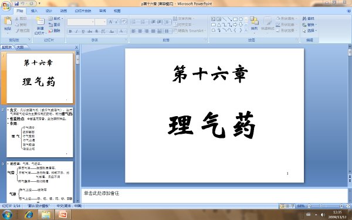This screenshot has height=220, width=352.
Task: Click the Replace (替换) button
Action: (x=310, y=25)
